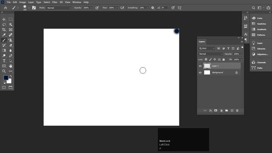The width and height of the screenshot is (272, 153).
Task: Open the Image menu
Action: [23, 2]
